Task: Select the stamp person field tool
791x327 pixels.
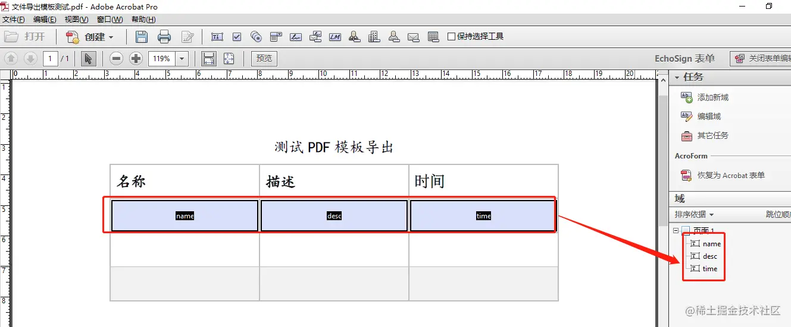Action: click(x=355, y=37)
